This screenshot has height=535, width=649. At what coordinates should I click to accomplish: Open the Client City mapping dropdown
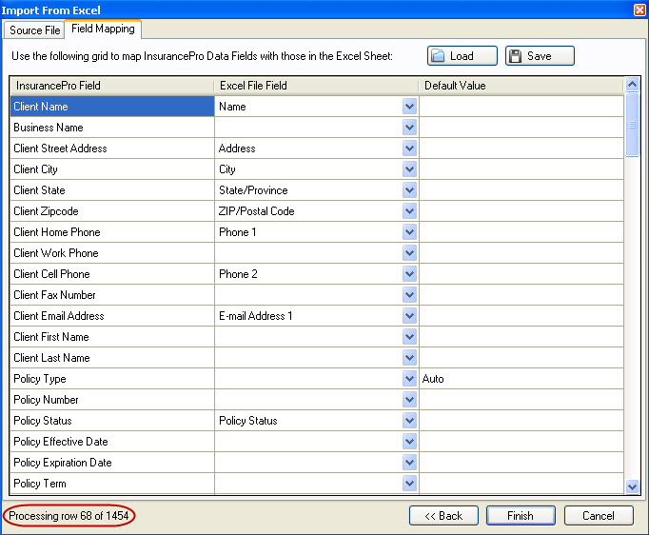409,168
